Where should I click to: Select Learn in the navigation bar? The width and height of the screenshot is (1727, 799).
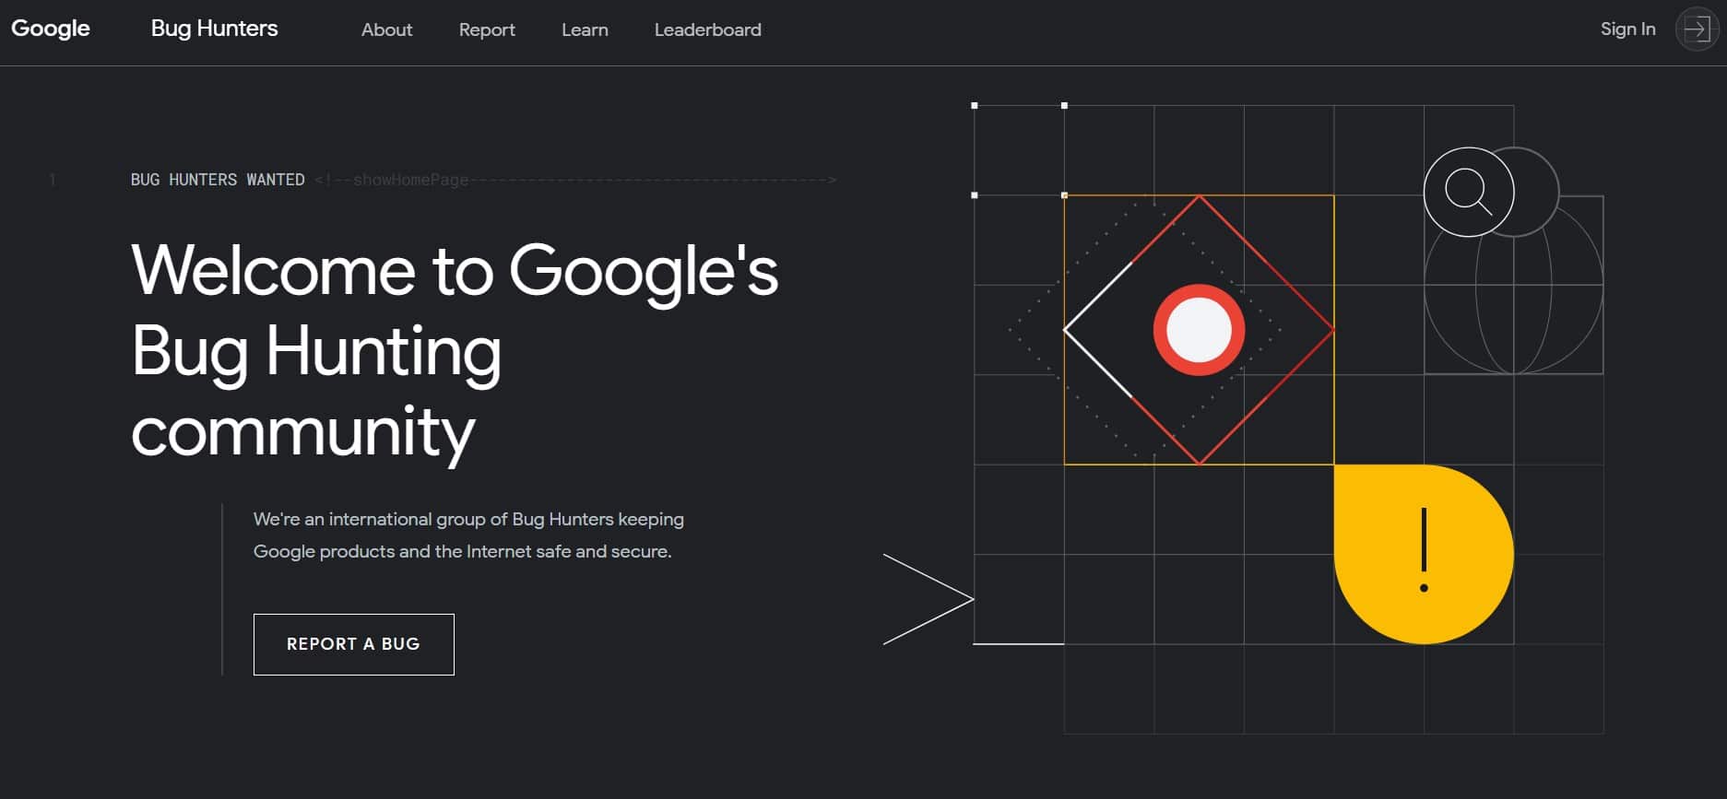pyautogui.click(x=585, y=29)
